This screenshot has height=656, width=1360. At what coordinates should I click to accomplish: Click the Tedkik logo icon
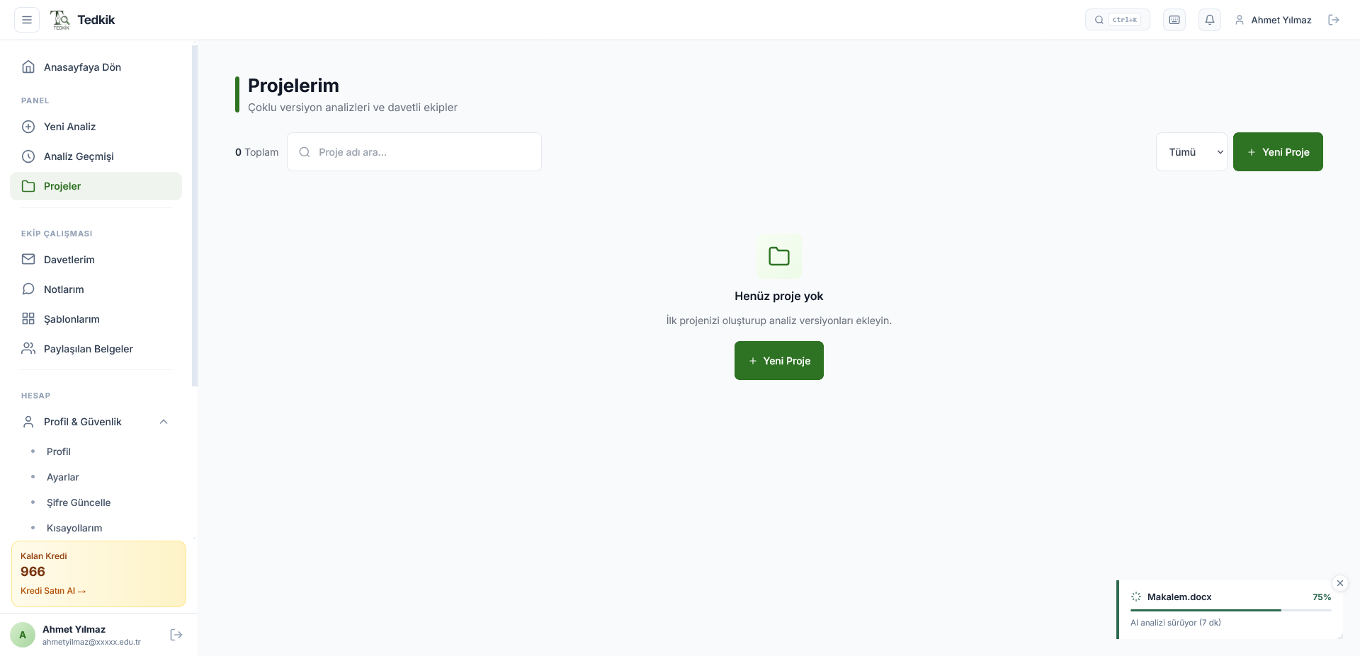tap(60, 20)
